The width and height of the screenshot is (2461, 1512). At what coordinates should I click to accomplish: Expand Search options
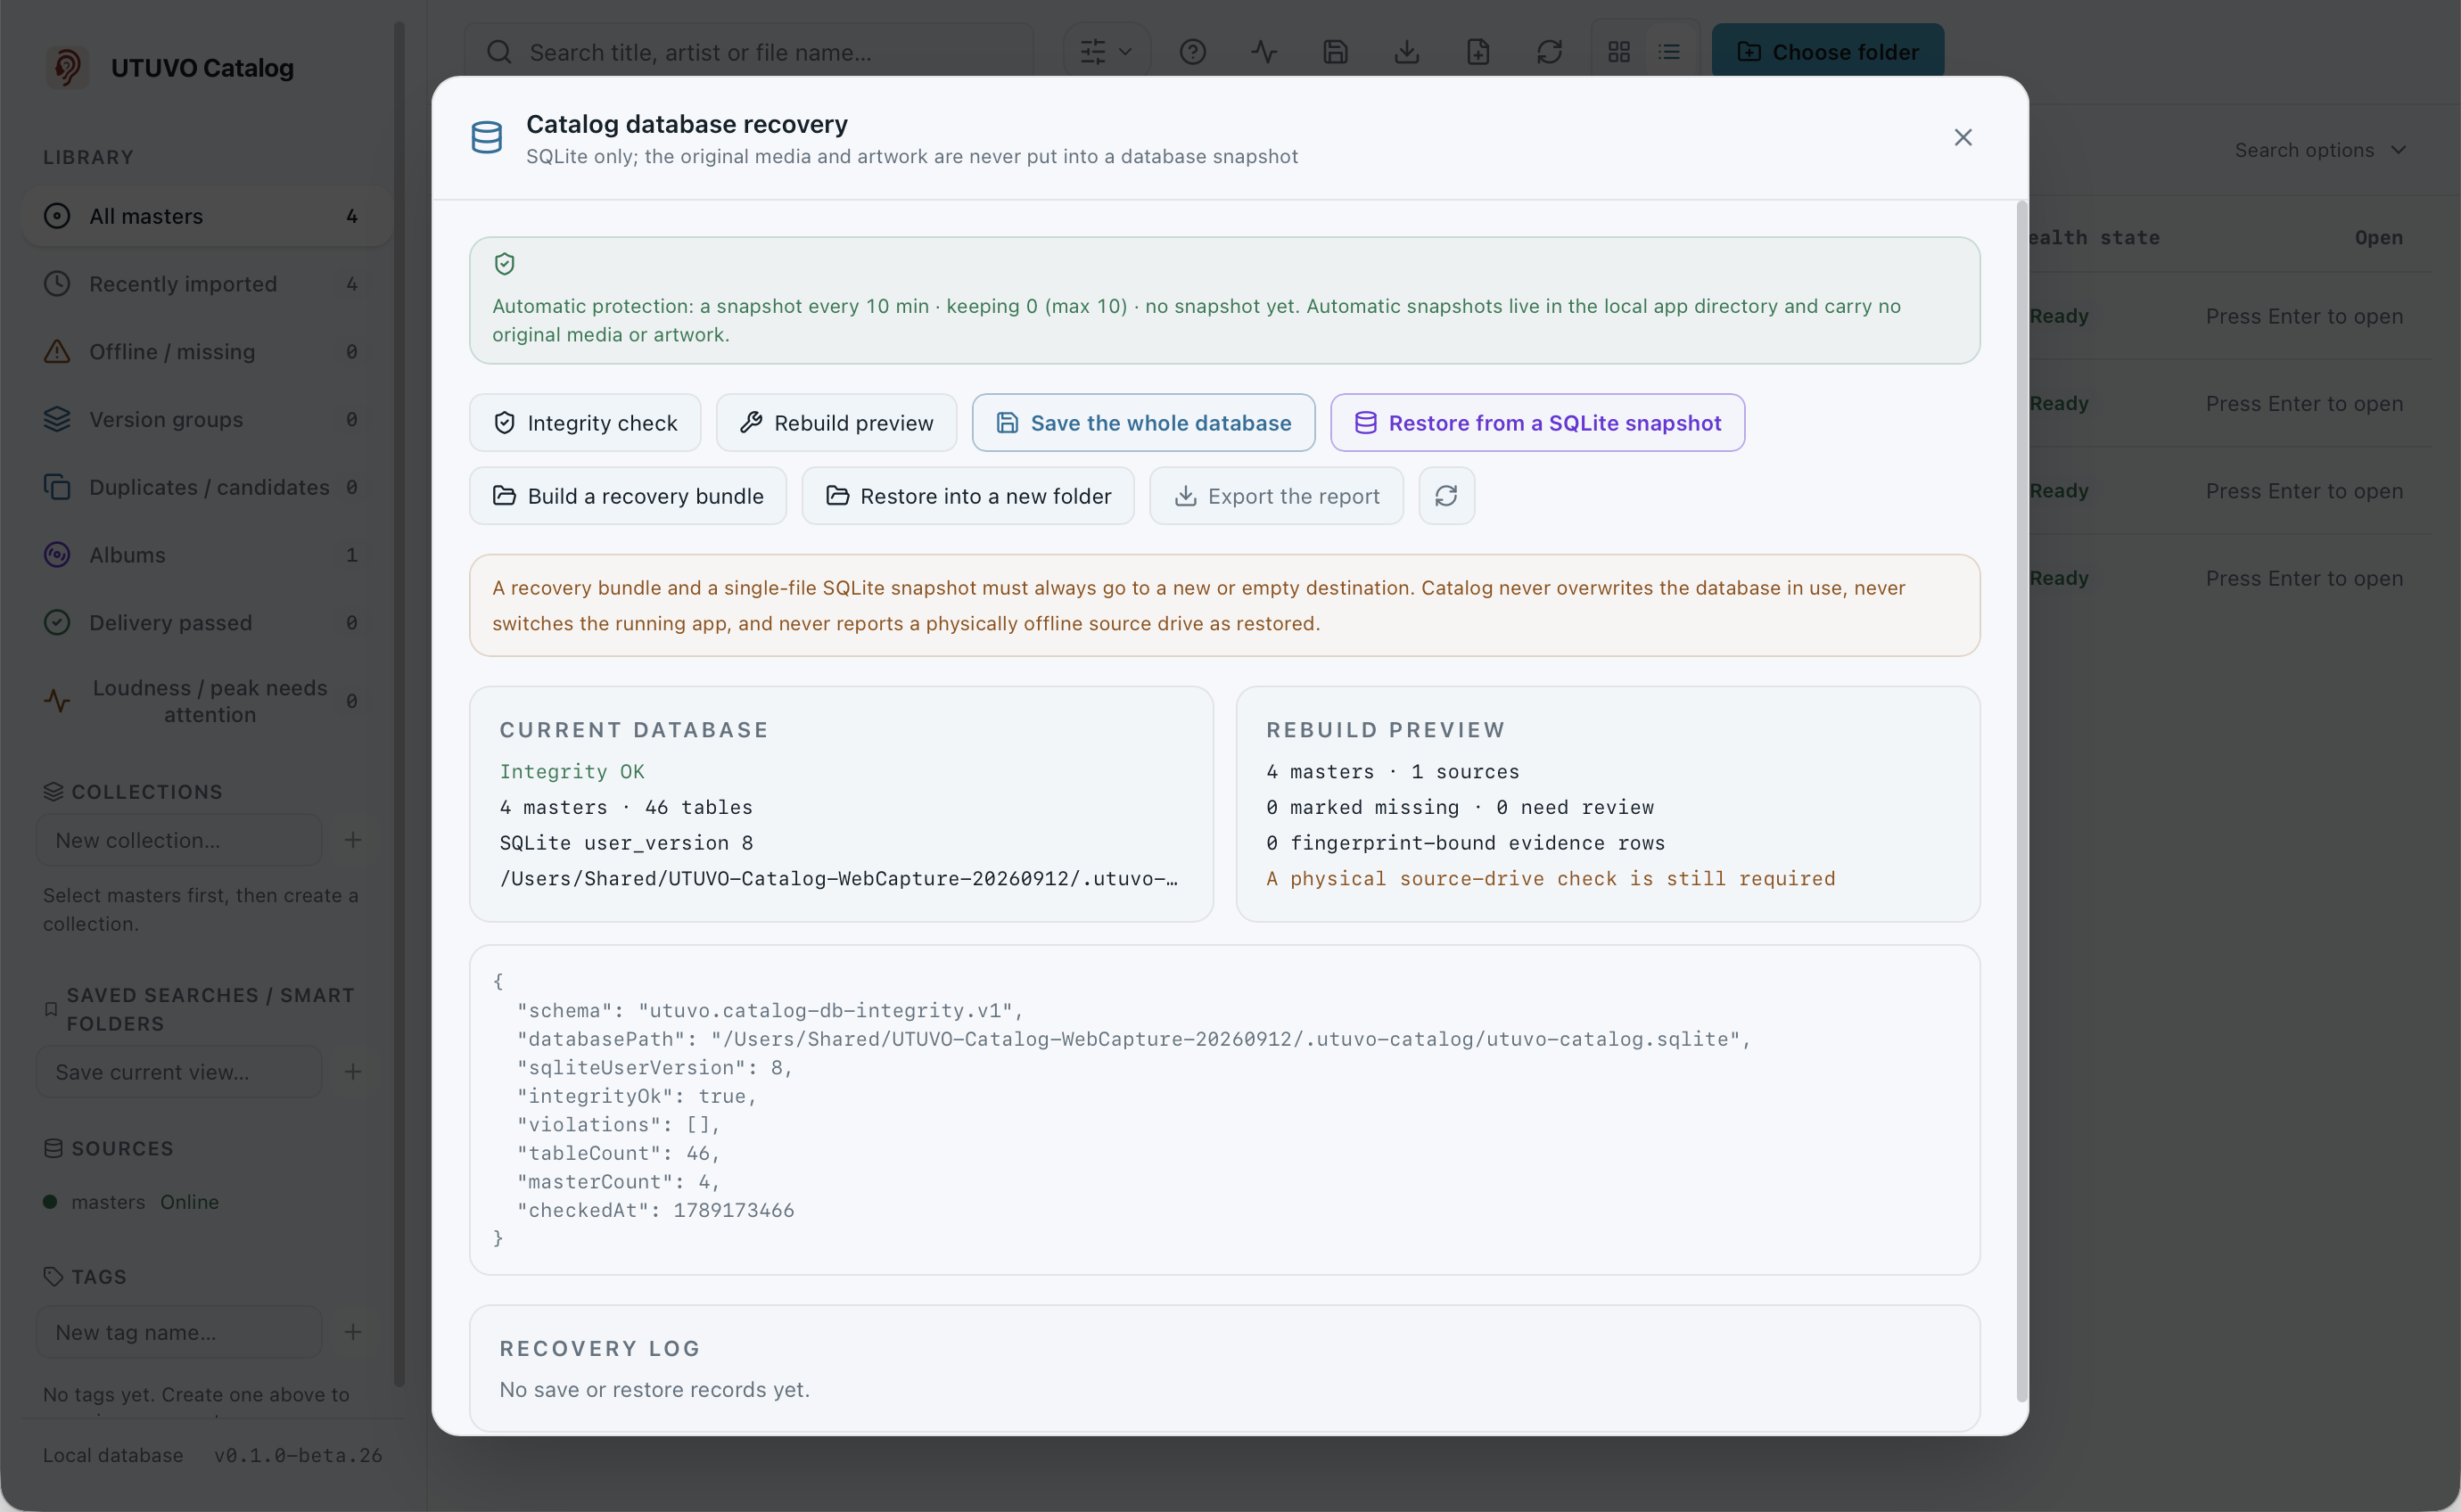click(2319, 150)
